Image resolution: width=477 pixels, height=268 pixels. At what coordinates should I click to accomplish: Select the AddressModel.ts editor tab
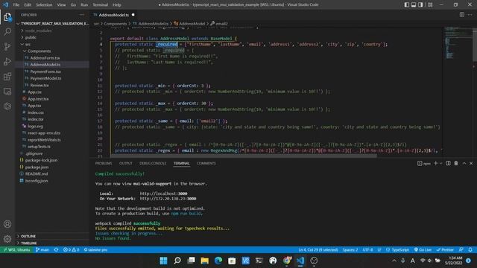[114, 15]
